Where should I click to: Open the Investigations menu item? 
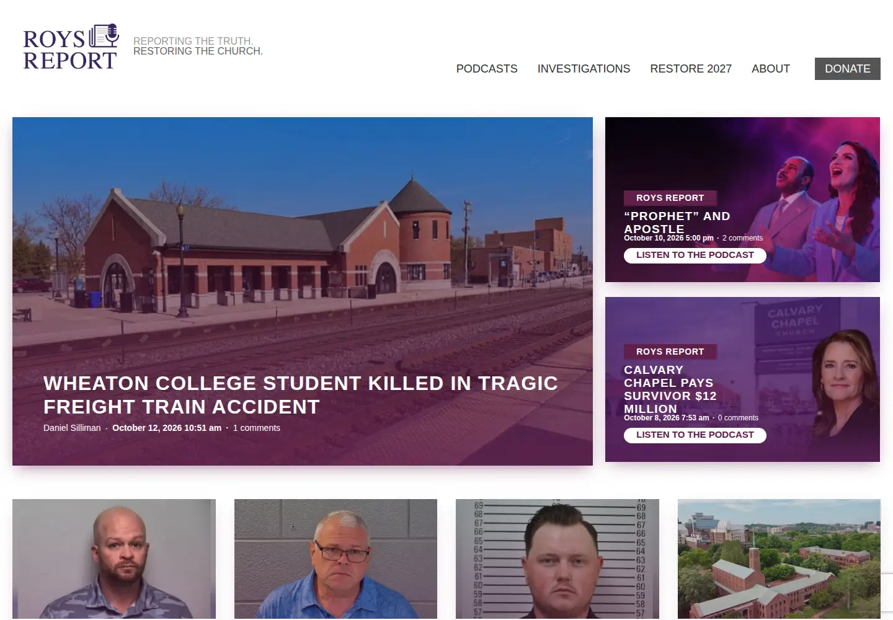click(x=584, y=69)
